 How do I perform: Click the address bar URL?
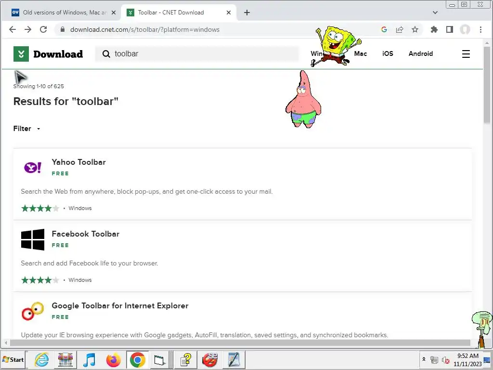pos(144,29)
